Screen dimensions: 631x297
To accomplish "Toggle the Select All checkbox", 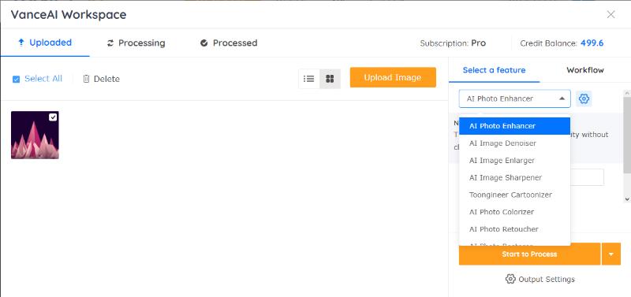I will click(16, 79).
